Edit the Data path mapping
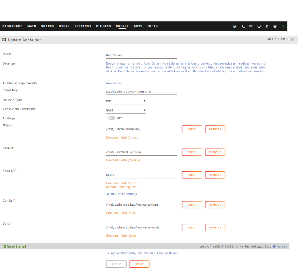The image size is (298, 280). [x=192, y=228]
